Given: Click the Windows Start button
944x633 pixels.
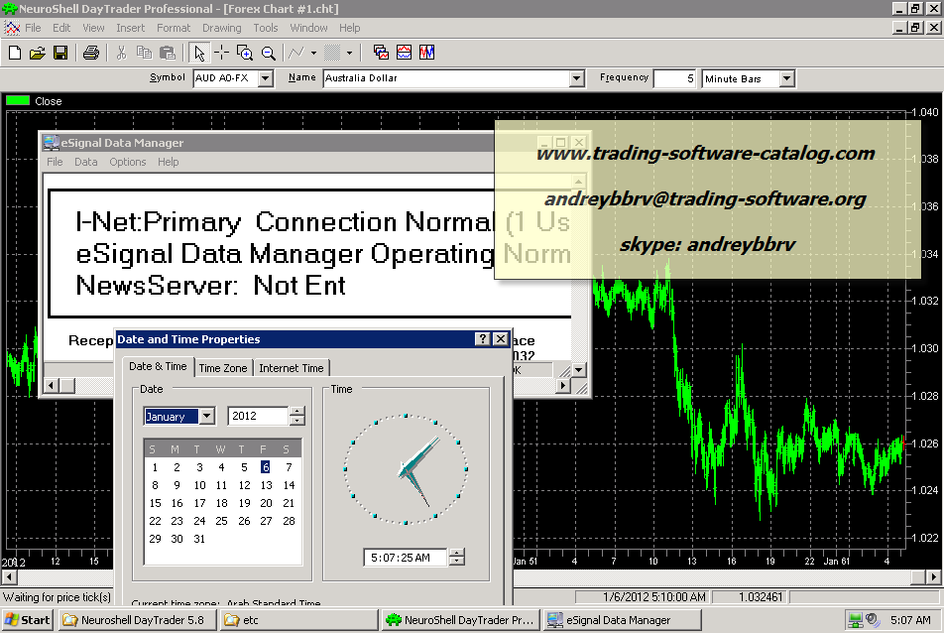Looking at the screenshot, I should 28,620.
